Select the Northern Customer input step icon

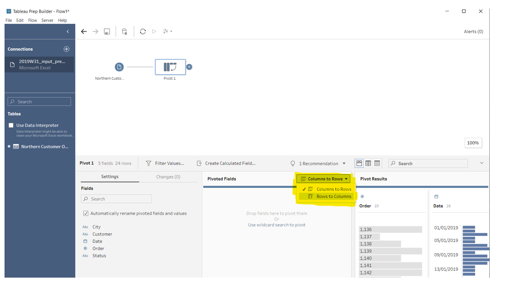tap(119, 67)
